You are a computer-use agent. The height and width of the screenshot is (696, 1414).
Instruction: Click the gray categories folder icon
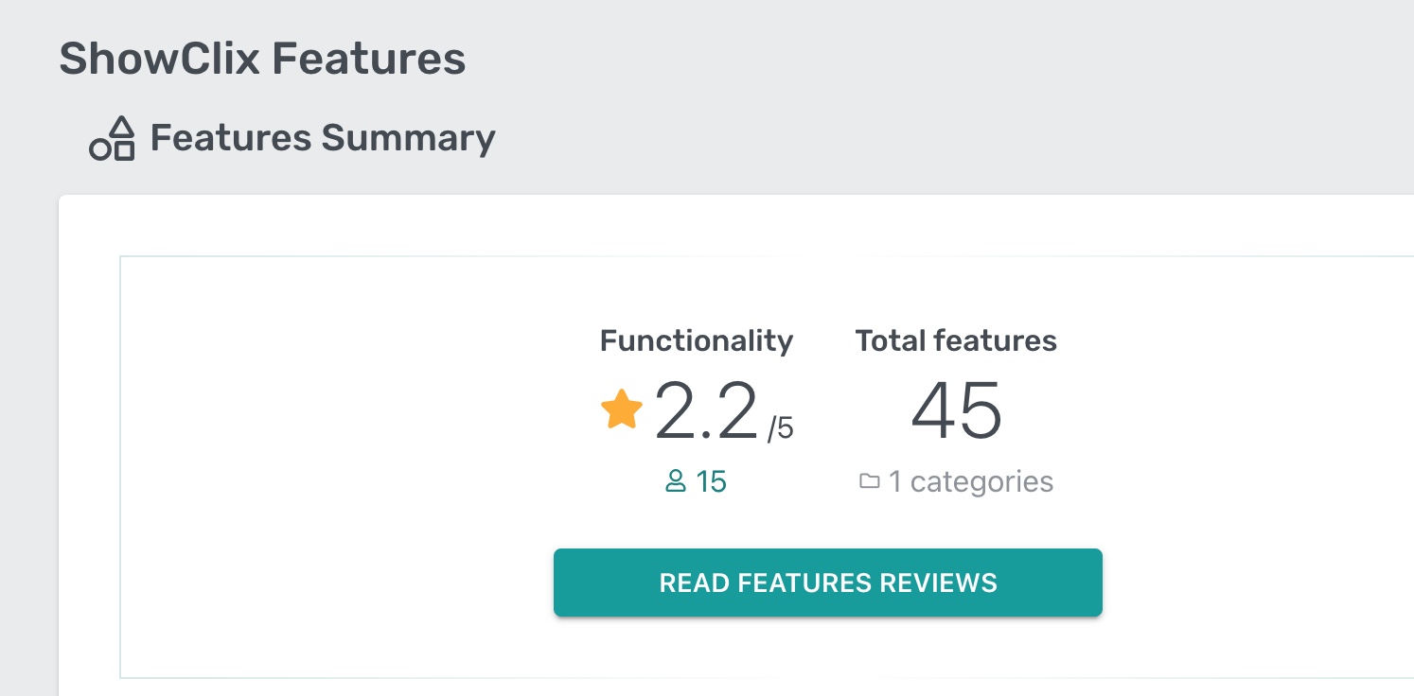[x=869, y=482]
